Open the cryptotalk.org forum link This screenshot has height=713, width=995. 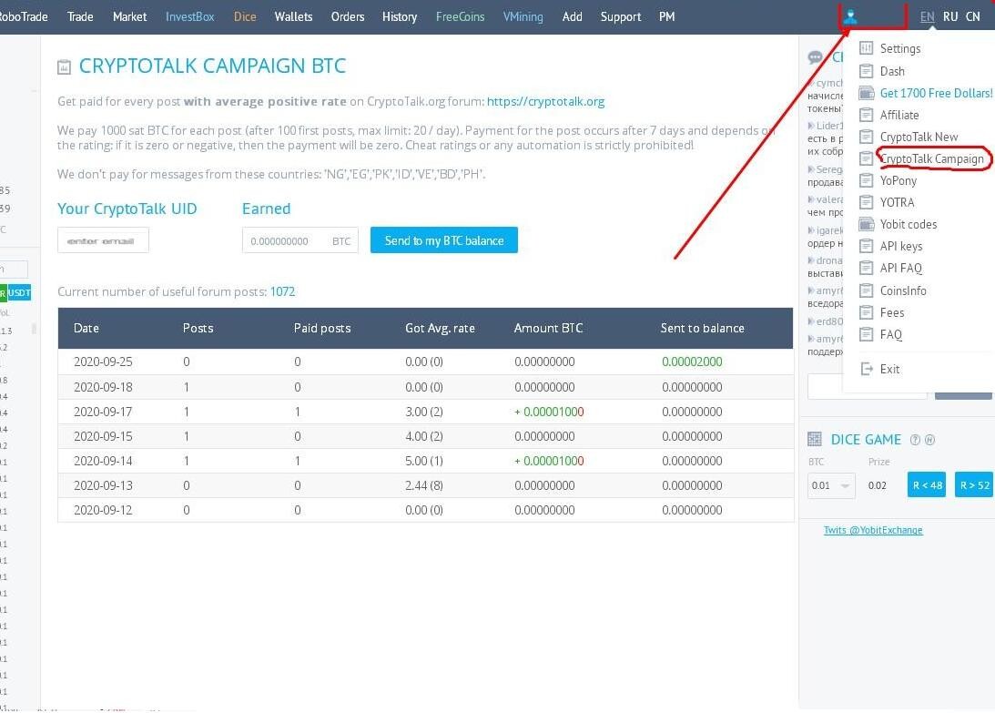(545, 102)
